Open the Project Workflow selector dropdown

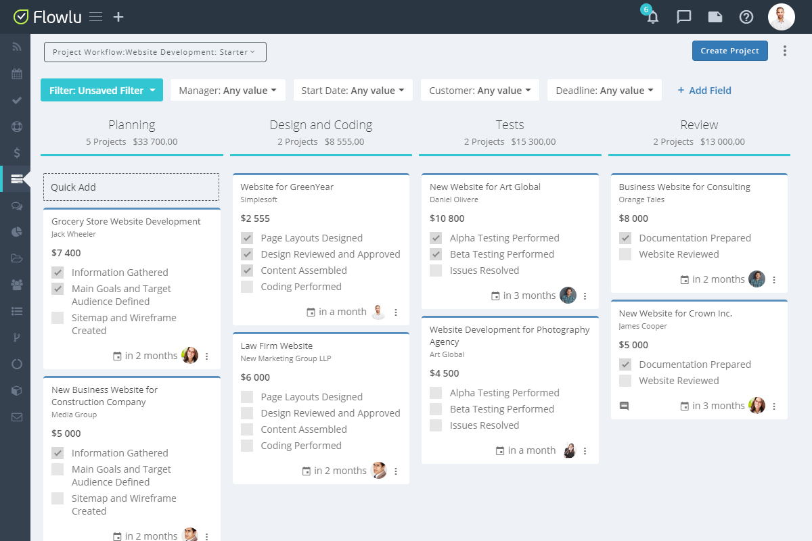coord(155,52)
